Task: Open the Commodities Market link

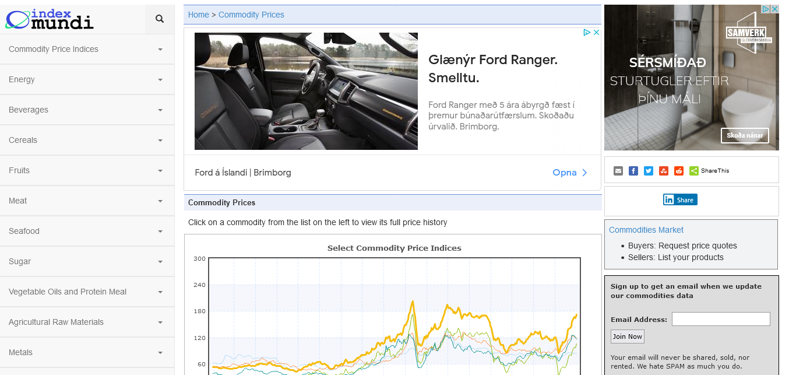Action: tap(646, 230)
